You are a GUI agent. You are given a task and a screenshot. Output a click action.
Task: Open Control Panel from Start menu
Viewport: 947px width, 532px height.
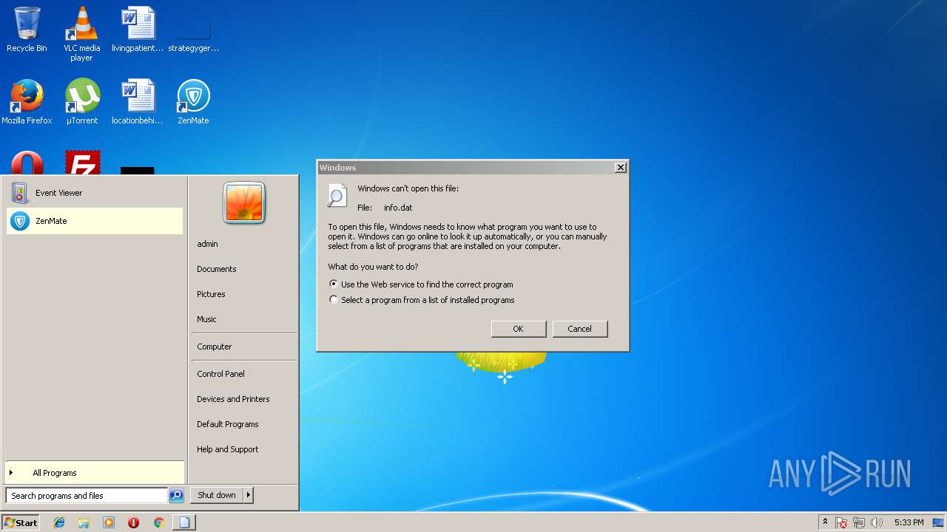pyautogui.click(x=220, y=374)
